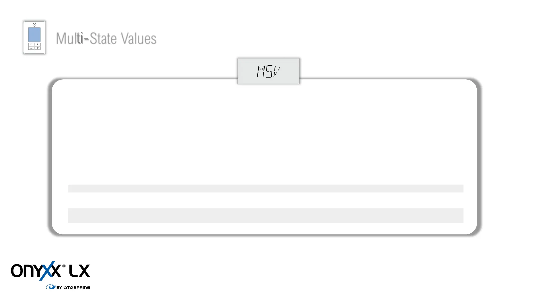Click the LX text in the logo
This screenshot has height=303, width=540.
point(80,271)
